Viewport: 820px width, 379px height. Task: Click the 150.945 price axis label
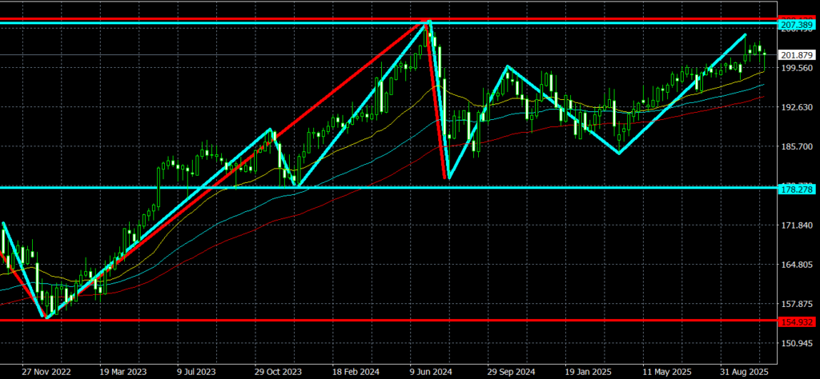(796, 344)
